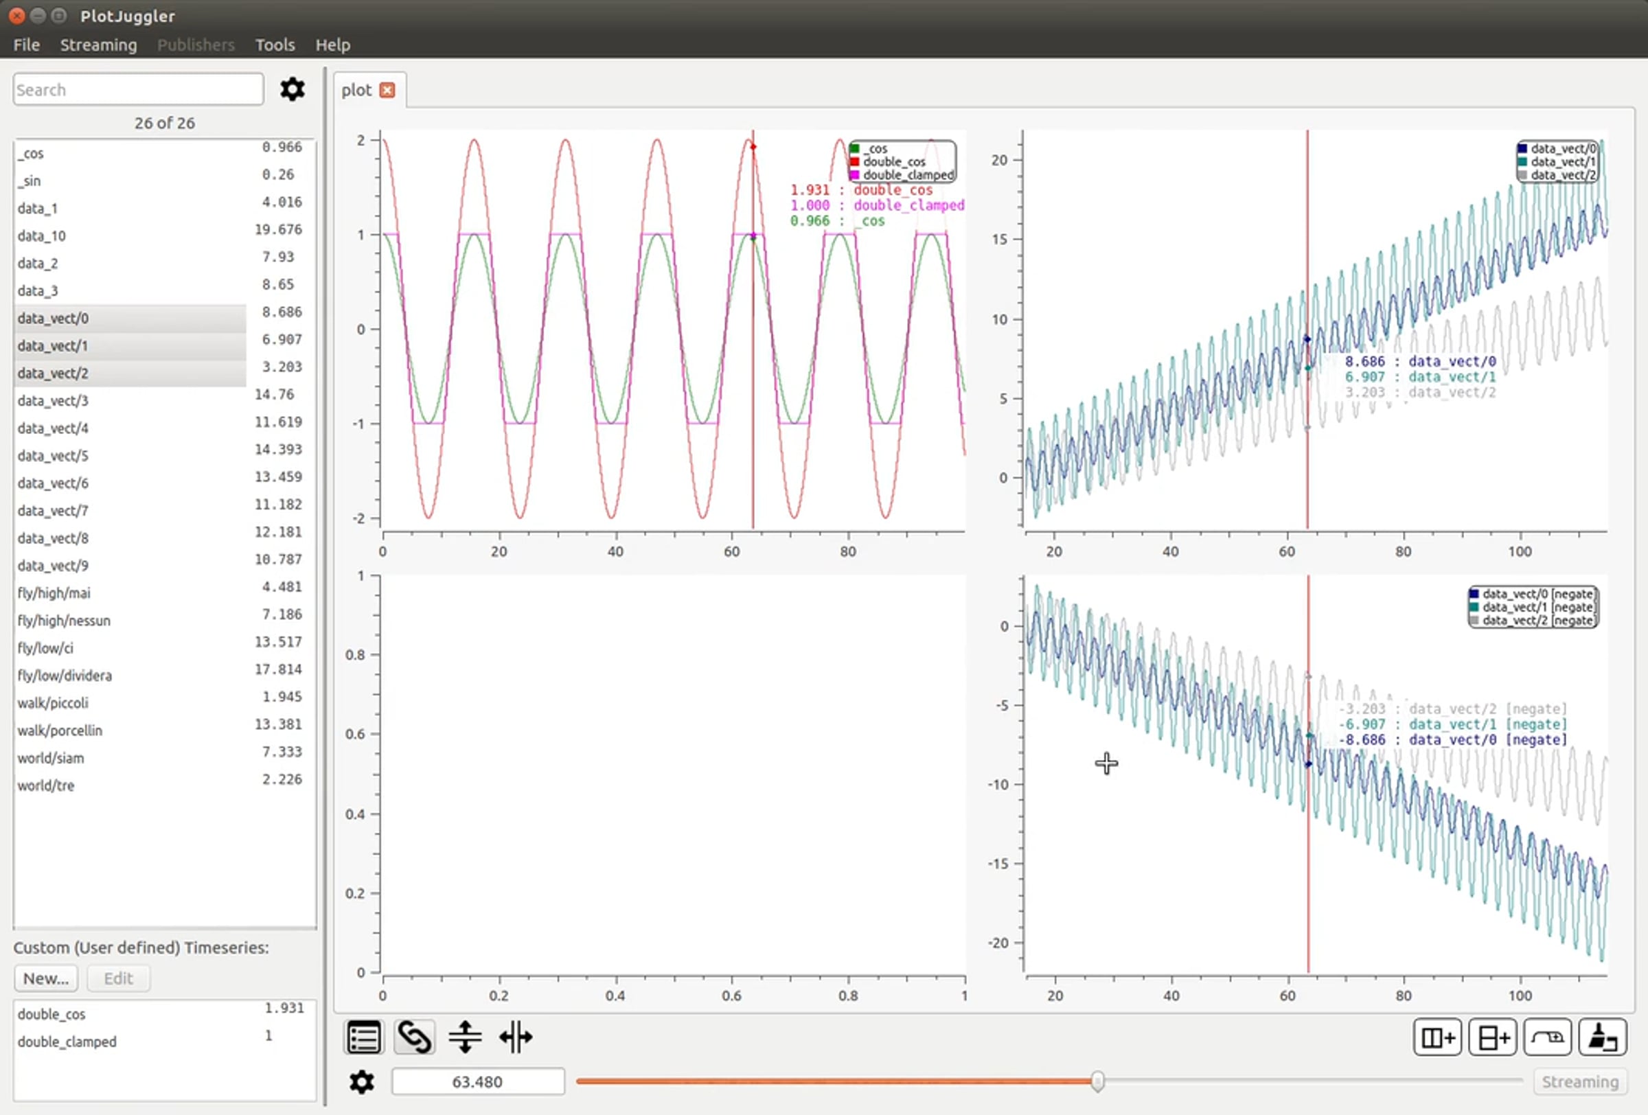Click data_vect/2 [negate] legend entry
This screenshot has height=1115, width=1648.
coord(1533,620)
